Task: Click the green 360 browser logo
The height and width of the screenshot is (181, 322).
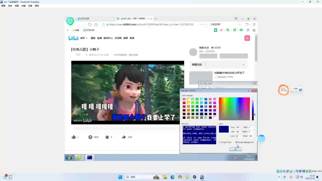Action: tap(70, 21)
